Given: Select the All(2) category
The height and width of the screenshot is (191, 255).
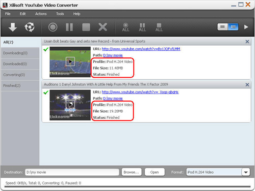Looking at the screenshot, I should click(20, 42).
